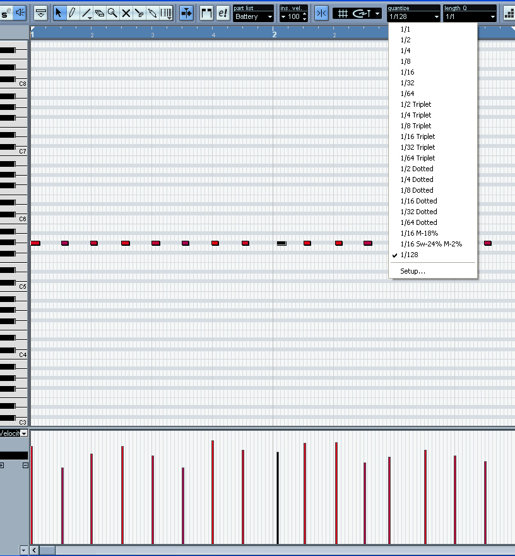This screenshot has width=515, height=556.
Task: Open the part list Battery dropdown
Action: 253,16
